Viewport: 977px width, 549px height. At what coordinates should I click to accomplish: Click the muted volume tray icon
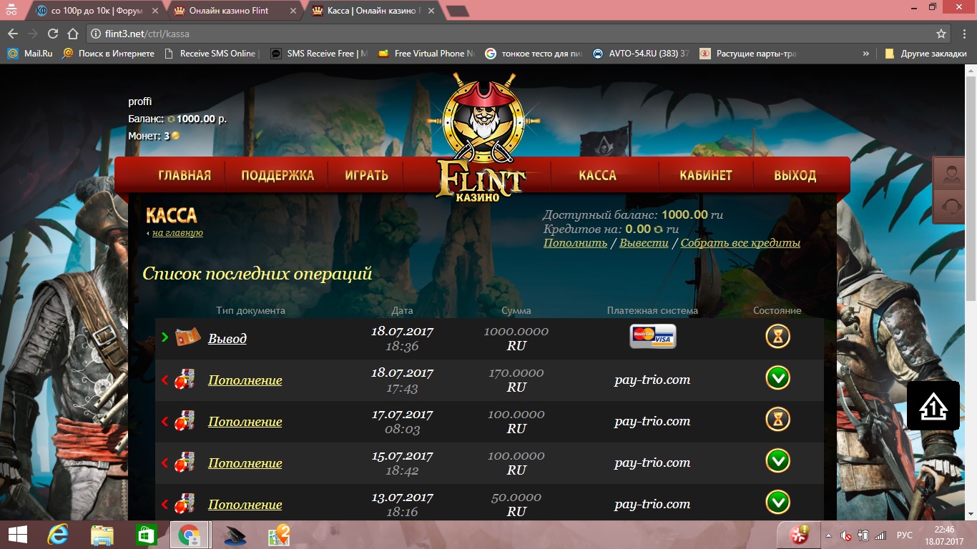click(845, 535)
